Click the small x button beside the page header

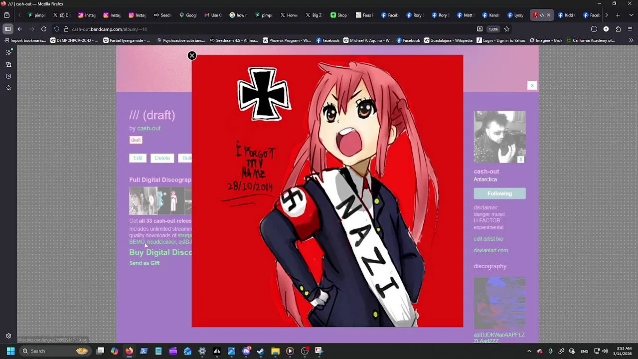(x=532, y=85)
